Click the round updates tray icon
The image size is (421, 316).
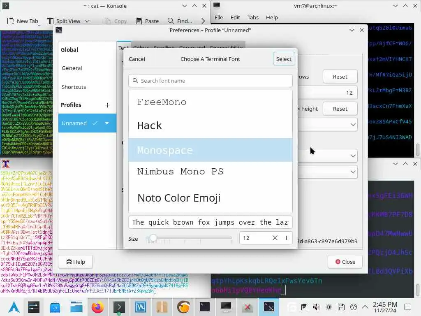click(x=354, y=307)
